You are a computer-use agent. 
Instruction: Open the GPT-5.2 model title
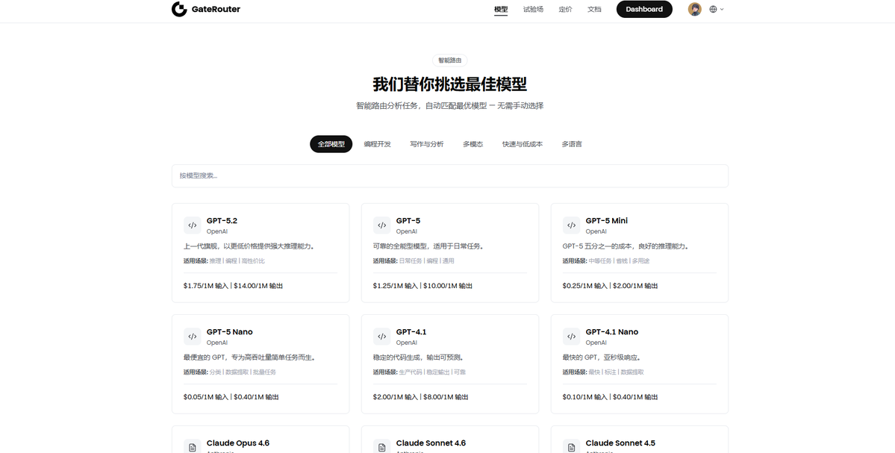(x=222, y=221)
